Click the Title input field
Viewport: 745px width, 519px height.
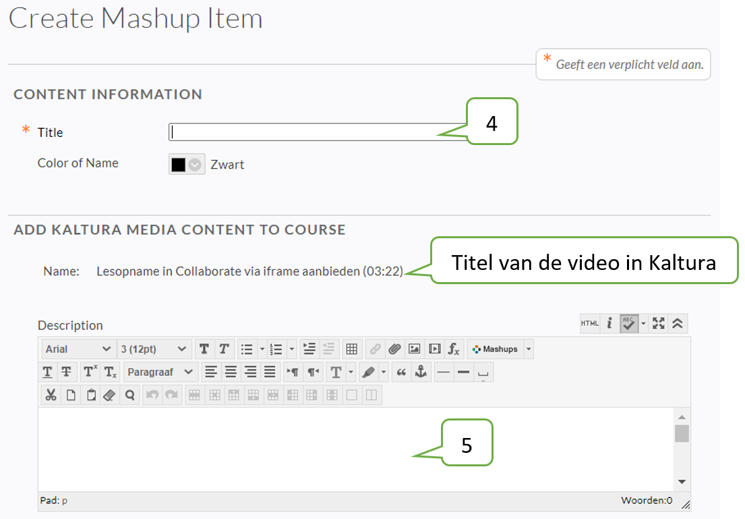point(318,132)
